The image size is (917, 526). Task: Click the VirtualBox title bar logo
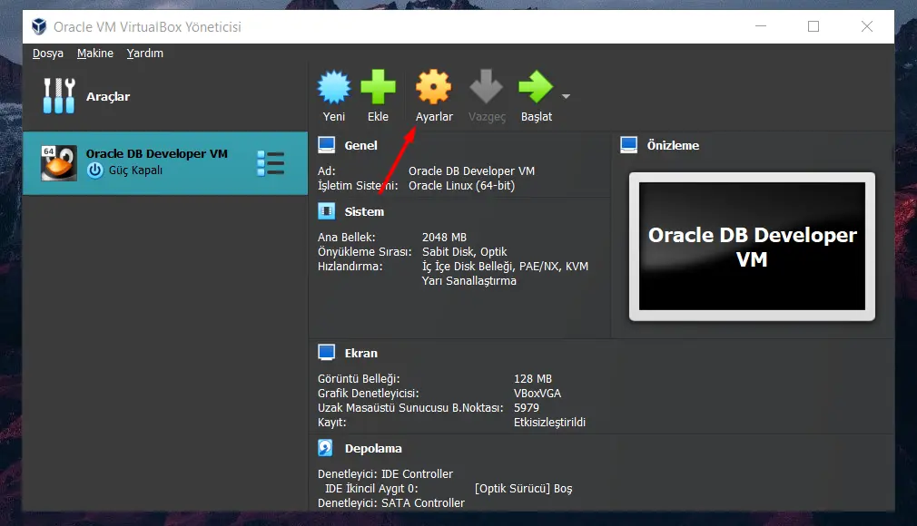38,27
